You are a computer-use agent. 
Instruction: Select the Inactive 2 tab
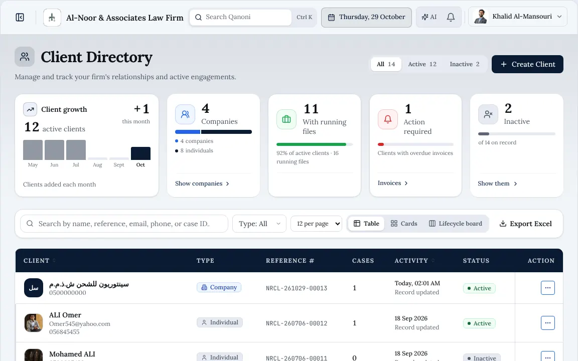[x=465, y=64]
